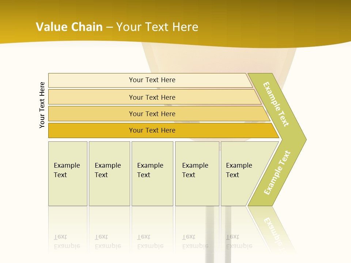Select the second "Example Text" box
This screenshot has height=263, width=351.
(x=109, y=174)
